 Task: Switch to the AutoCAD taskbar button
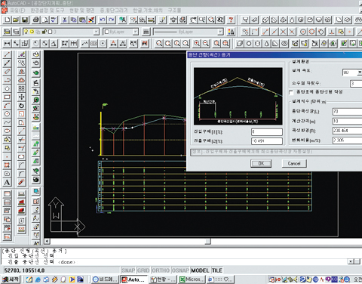(x=133, y=279)
